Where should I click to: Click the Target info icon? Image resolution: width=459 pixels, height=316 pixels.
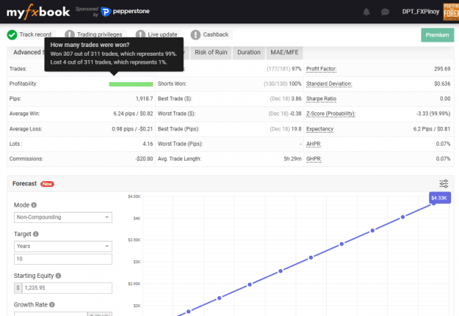(36, 234)
